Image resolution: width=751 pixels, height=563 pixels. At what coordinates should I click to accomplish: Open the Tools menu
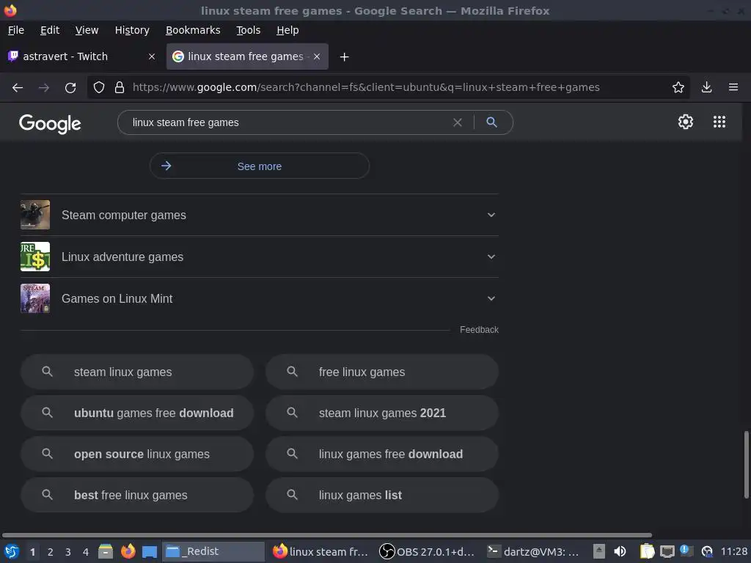click(248, 30)
